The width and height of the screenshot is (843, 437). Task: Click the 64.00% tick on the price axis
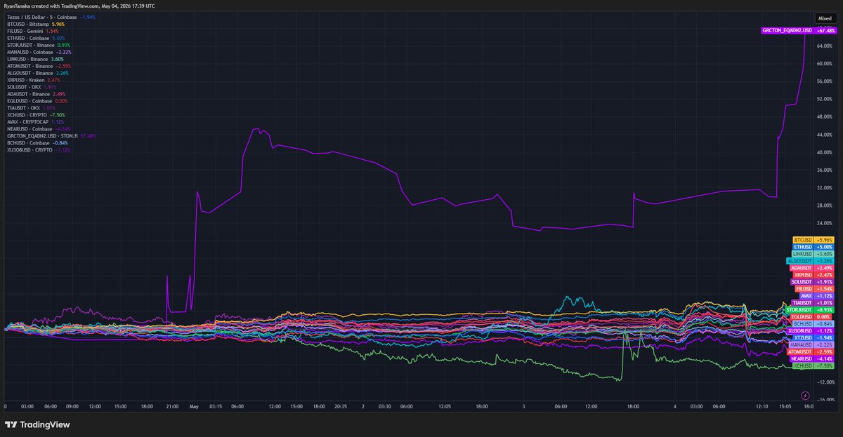tap(825, 46)
